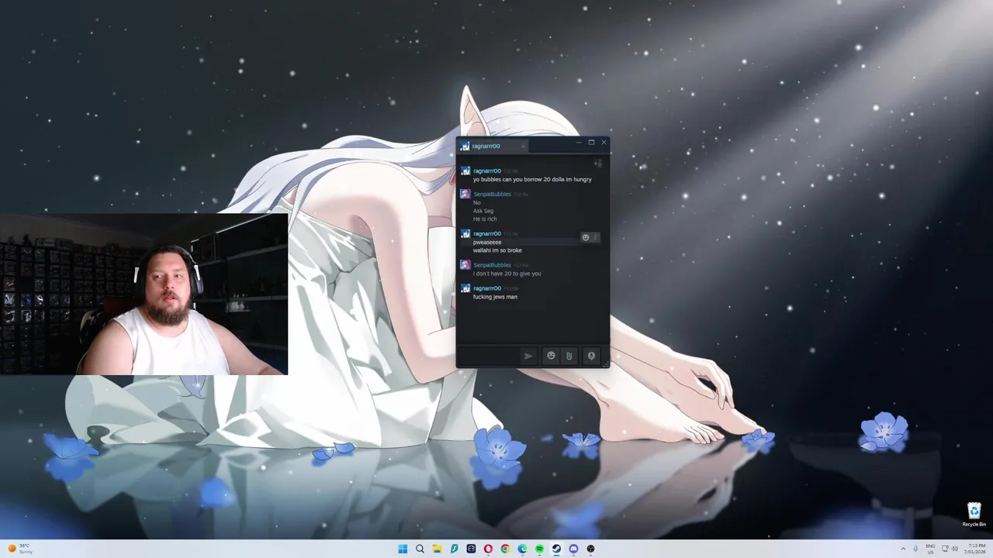
Task: Maximize the Steam chat window
Action: click(591, 143)
